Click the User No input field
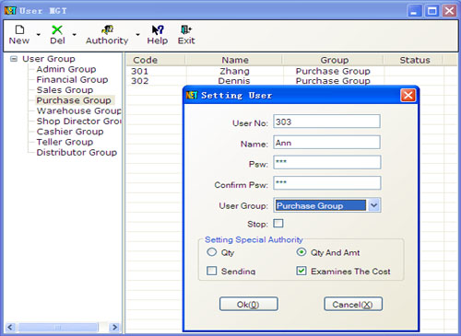This screenshot has height=336, width=461. click(x=326, y=122)
